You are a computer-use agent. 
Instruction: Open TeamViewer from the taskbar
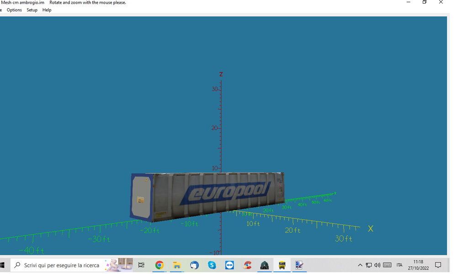click(229, 265)
